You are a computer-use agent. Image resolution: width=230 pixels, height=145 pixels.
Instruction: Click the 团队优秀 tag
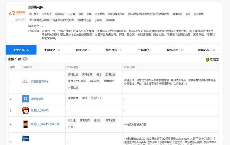(x=110, y=20)
